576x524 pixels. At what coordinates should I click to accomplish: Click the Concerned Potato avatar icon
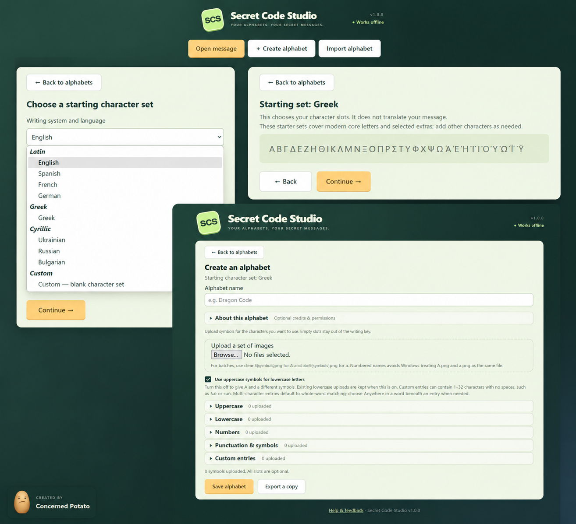(22, 502)
